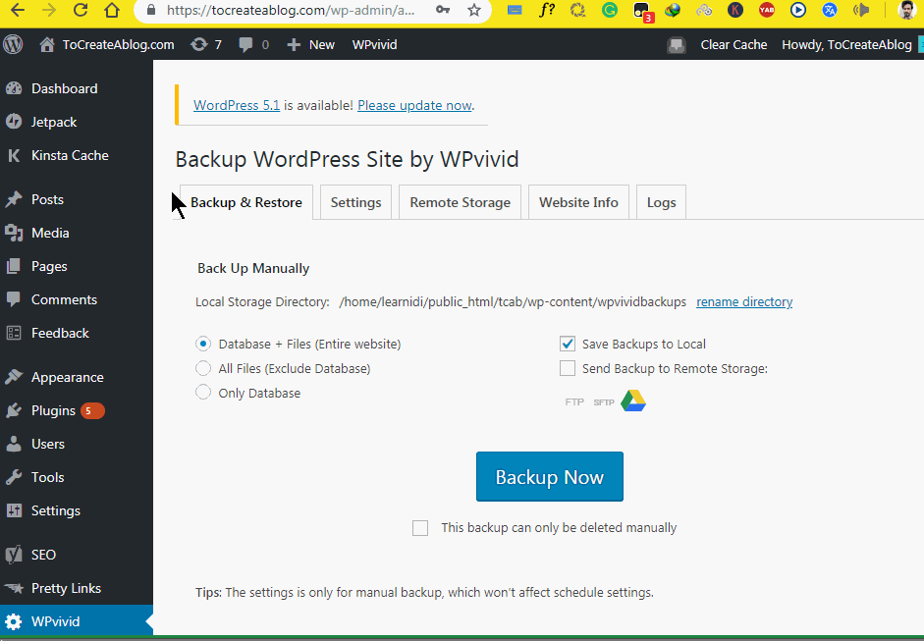Click the browser profile avatar
The image size is (924, 641).
pos(907,10)
